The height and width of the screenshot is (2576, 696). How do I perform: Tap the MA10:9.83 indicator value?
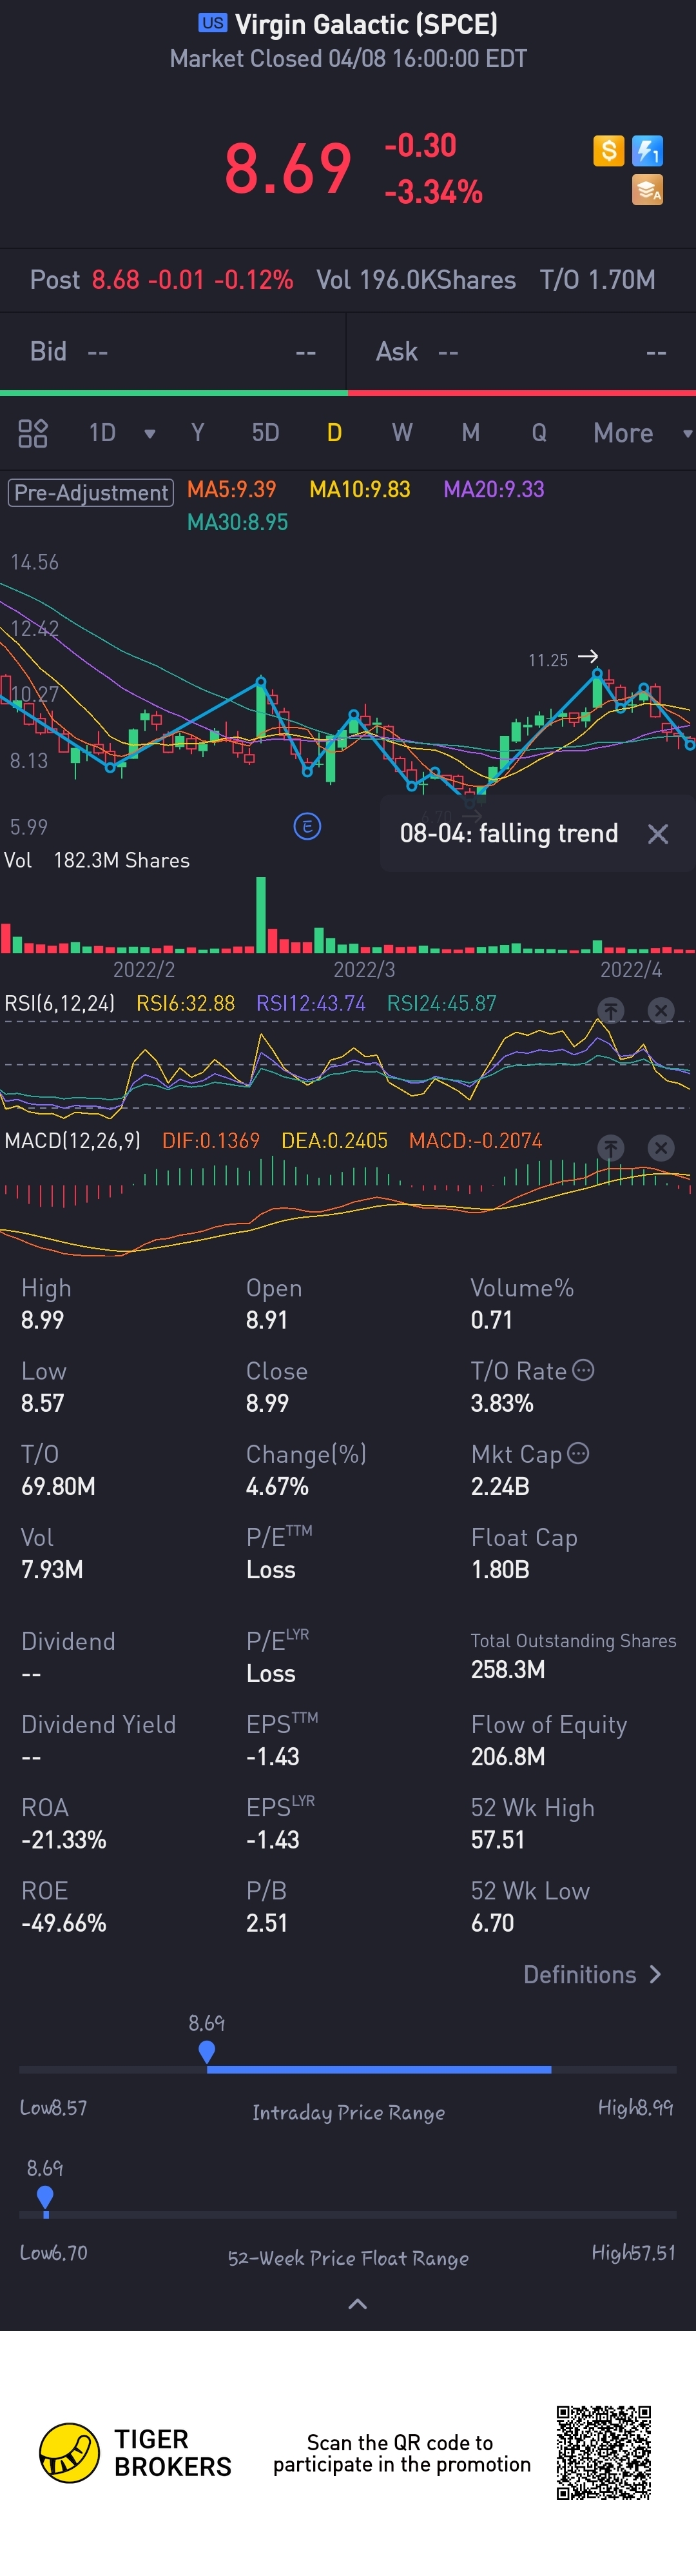pos(360,489)
